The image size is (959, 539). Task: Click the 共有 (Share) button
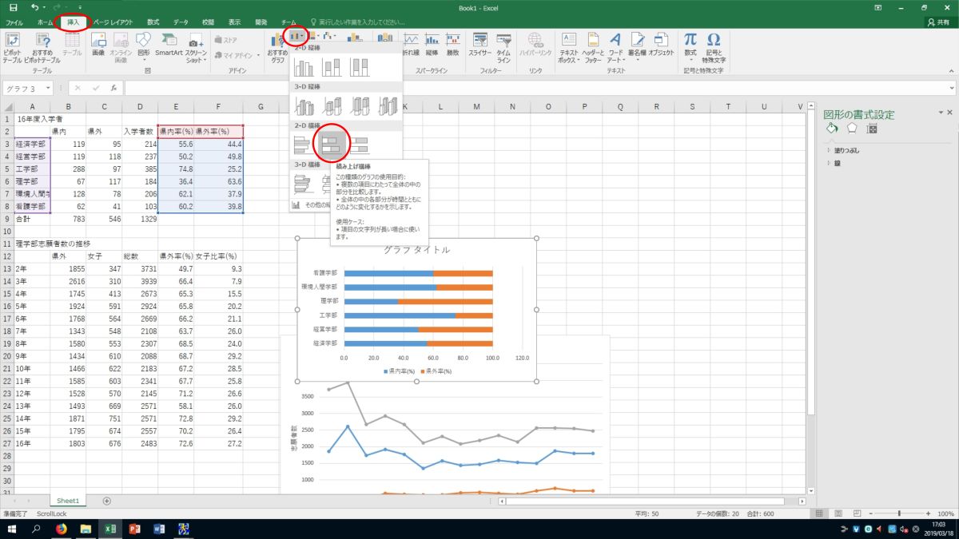click(x=939, y=22)
